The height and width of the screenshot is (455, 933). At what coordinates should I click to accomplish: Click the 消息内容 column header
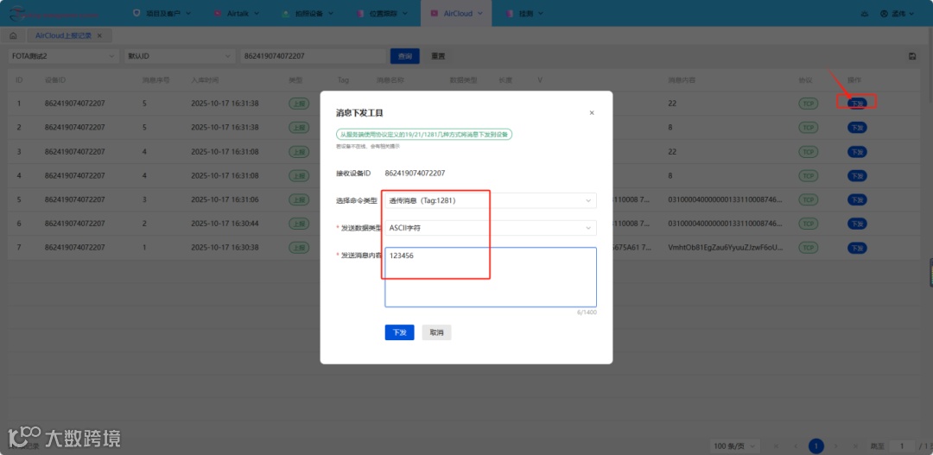coord(682,79)
